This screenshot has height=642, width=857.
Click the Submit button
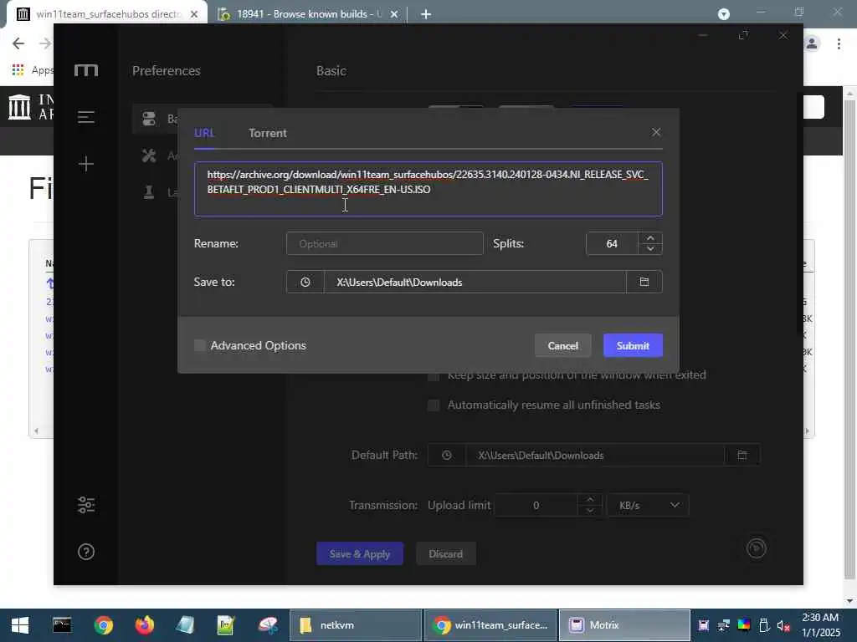pos(633,345)
